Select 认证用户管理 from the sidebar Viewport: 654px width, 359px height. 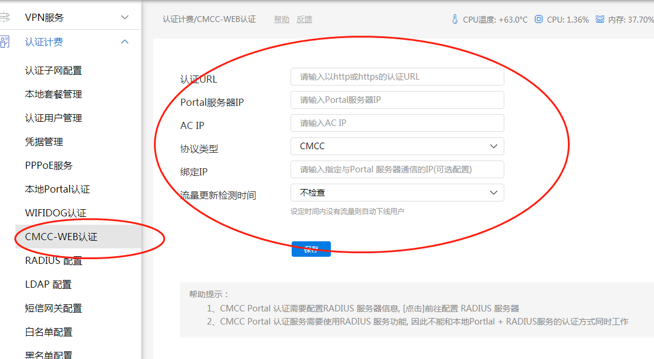click(53, 118)
